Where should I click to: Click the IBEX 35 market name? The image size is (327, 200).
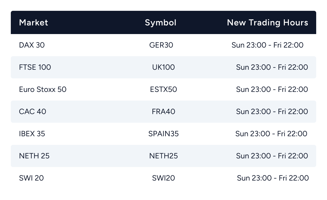coord(32,134)
